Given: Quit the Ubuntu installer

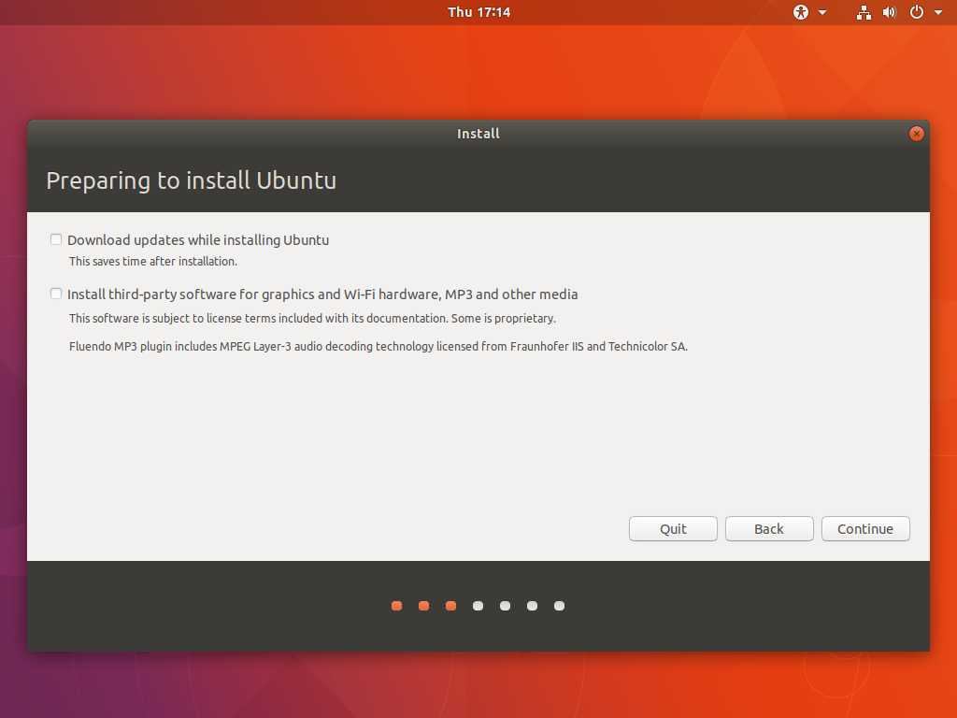Looking at the screenshot, I should [x=673, y=529].
